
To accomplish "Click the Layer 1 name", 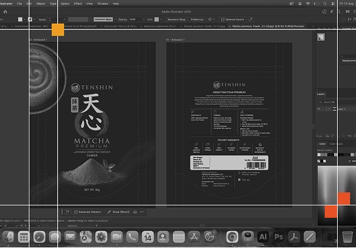I will pos(342,109).
